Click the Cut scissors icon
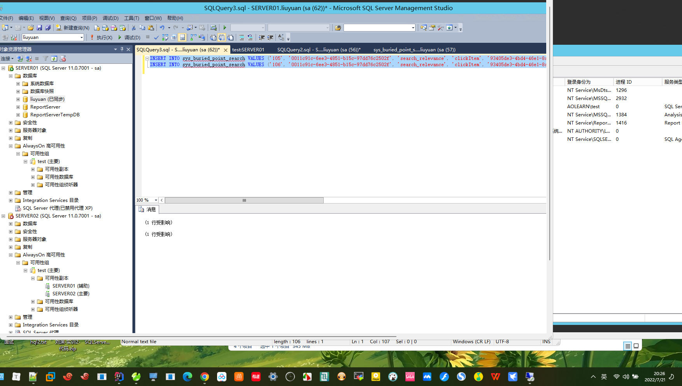682x386 pixels. 133,28
